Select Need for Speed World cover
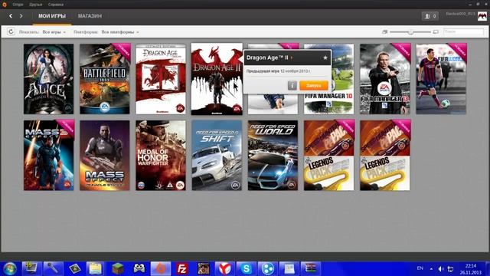The width and height of the screenshot is (490, 276). (x=273, y=155)
